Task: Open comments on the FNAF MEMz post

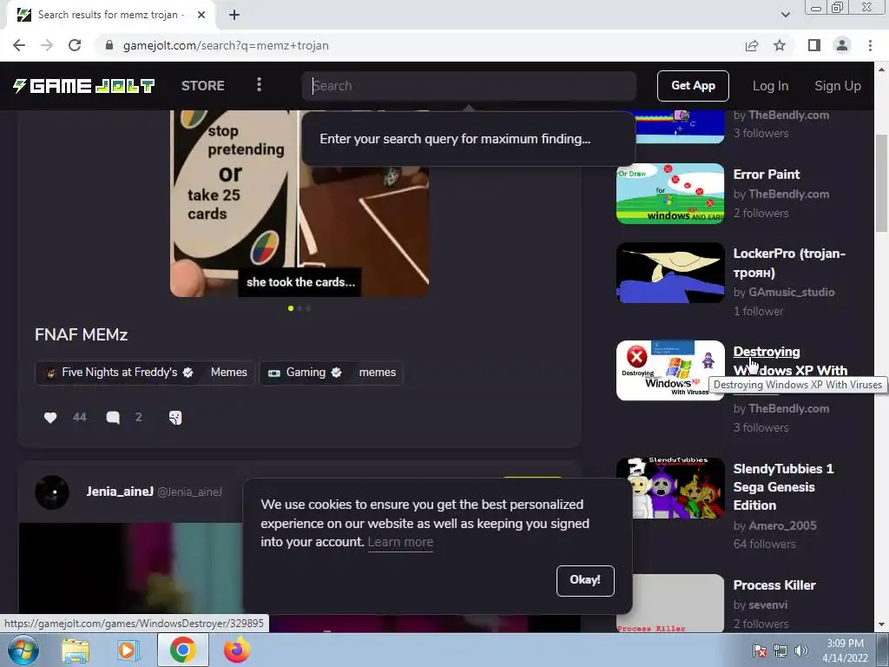Action: click(113, 418)
